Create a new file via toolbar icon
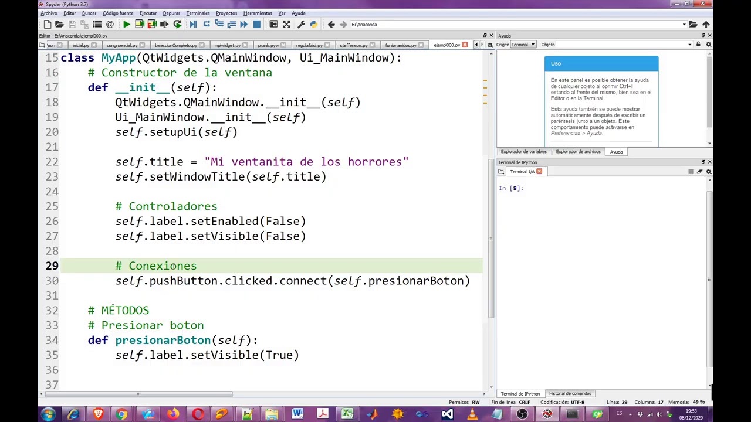 [48, 24]
